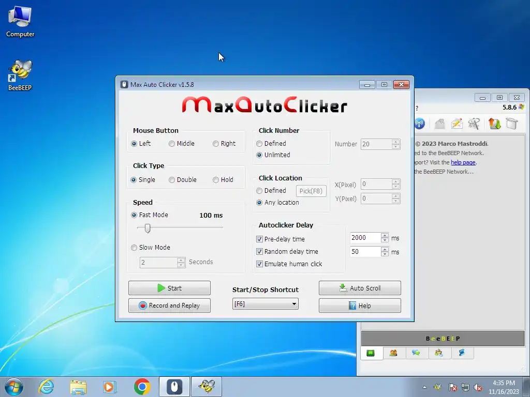Open Windows Explorer from the taskbar
The image size is (530, 397).
[x=78, y=387]
